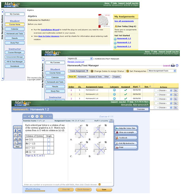Viewport: 183px width, 196px height.
Task: Collapse navigation arrow in Course Home window
Action: [2, 12]
